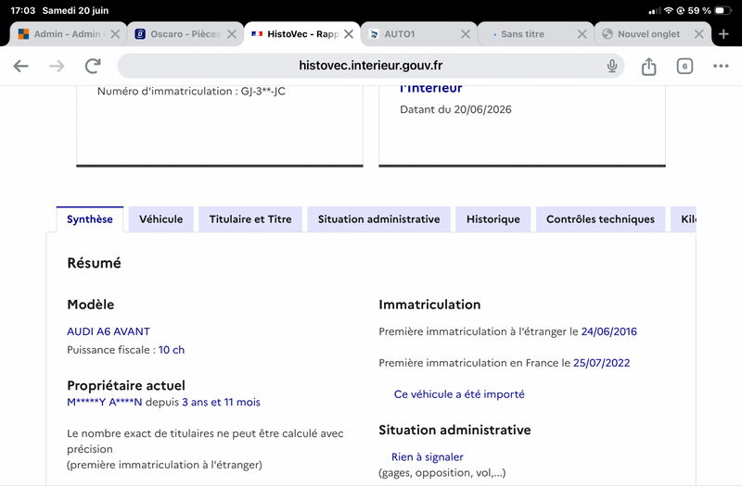Click the M*****Y A****N owner name

(x=105, y=403)
